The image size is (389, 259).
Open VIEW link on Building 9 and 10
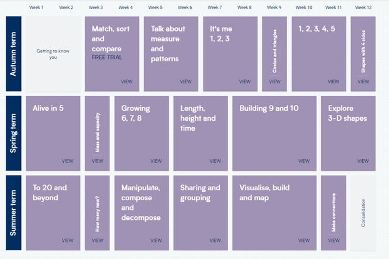[x=304, y=161]
